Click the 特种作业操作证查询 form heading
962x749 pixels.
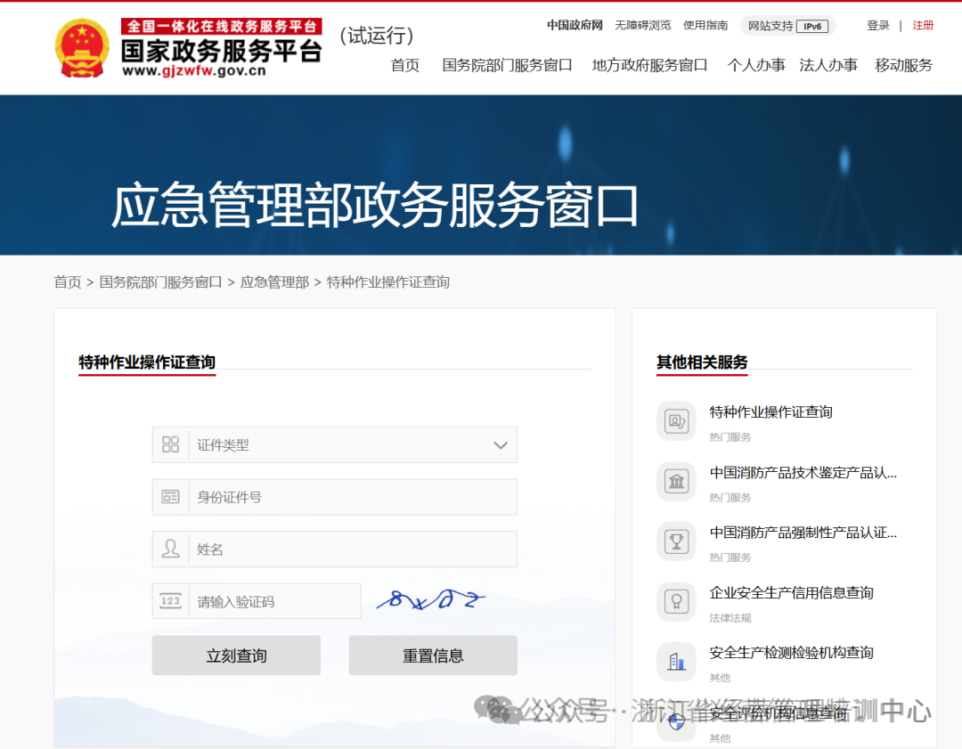tap(147, 362)
